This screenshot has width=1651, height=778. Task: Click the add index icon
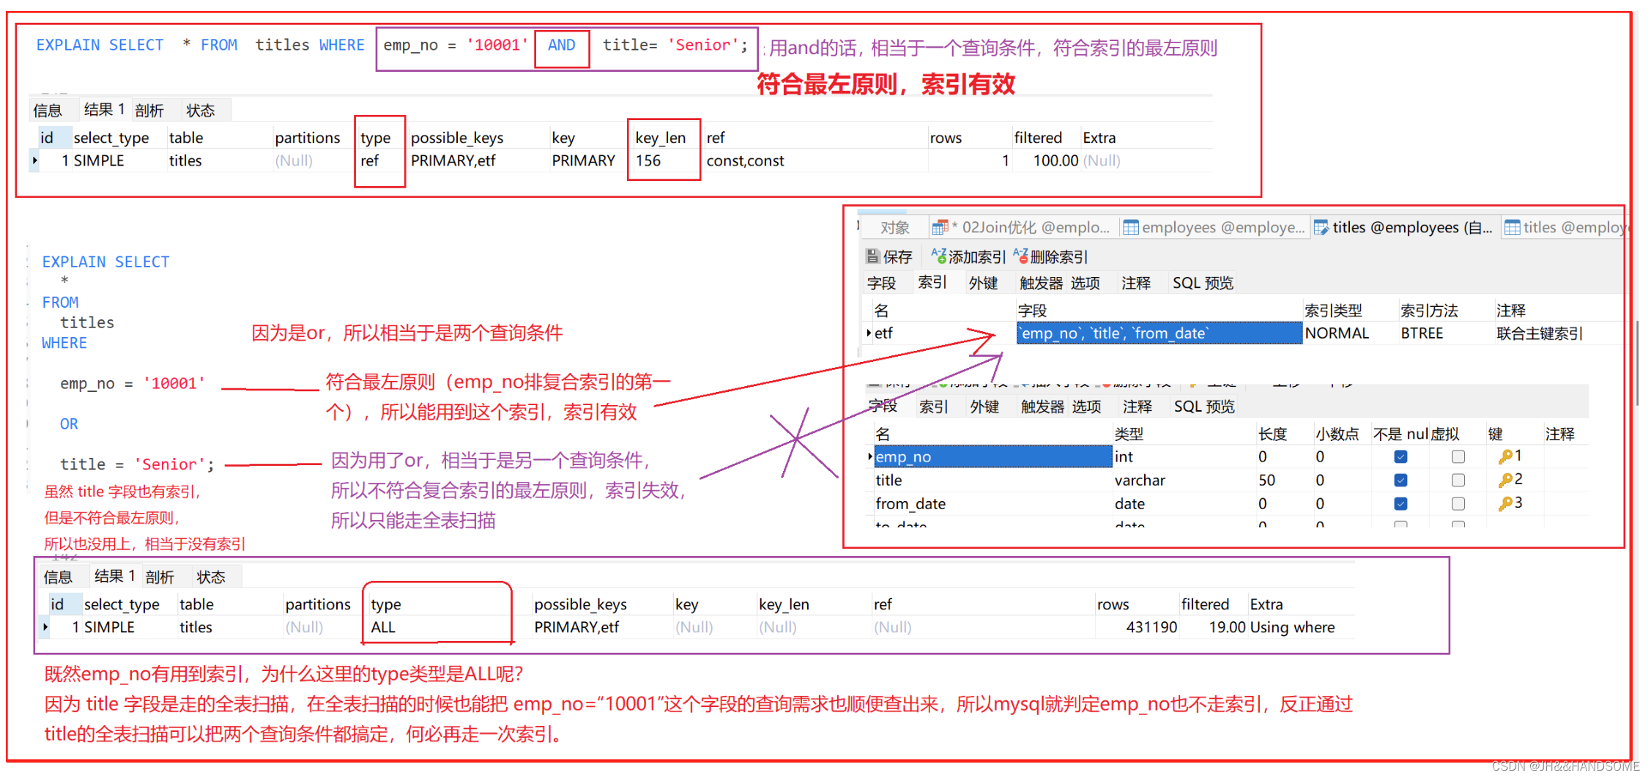click(x=938, y=256)
